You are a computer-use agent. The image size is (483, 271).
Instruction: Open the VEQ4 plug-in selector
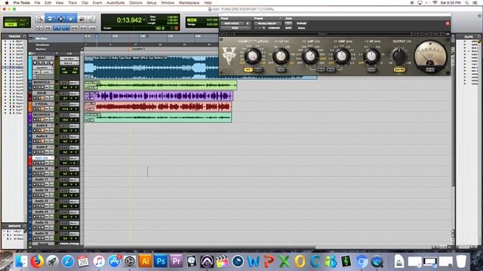pyautogui.click(x=235, y=28)
